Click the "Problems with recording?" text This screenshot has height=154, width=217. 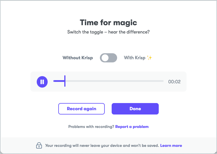click(91, 127)
